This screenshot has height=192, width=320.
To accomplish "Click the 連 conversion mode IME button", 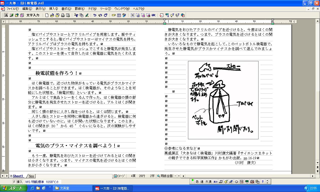I will click(202, 182).
